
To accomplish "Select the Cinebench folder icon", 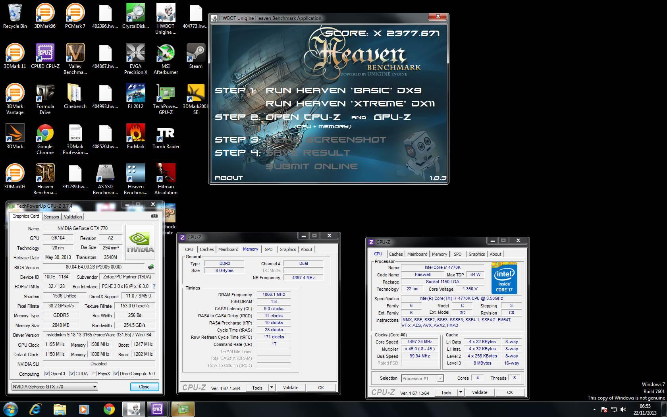I will click(75, 97).
